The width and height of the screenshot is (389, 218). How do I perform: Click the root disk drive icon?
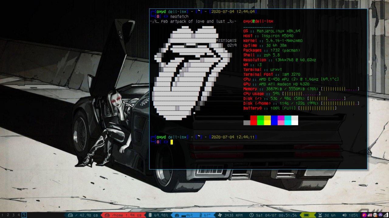71,215
